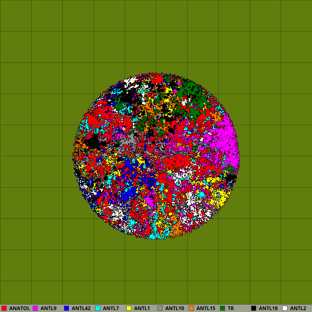Choose the ANTL1 legend label
Image resolution: width=312 pixels, height=312 pixels.
pyautogui.click(x=142, y=309)
